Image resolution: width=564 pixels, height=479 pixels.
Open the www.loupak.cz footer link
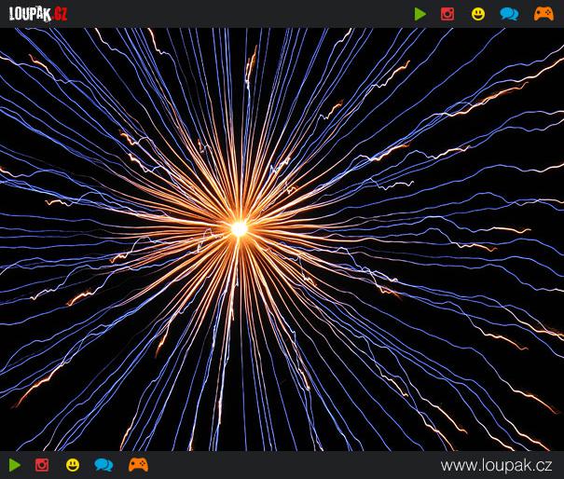tap(496, 465)
